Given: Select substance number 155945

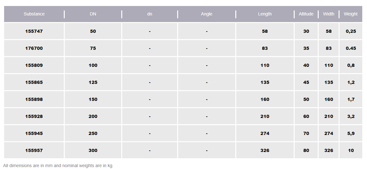Looking at the screenshot, I should (34, 133).
